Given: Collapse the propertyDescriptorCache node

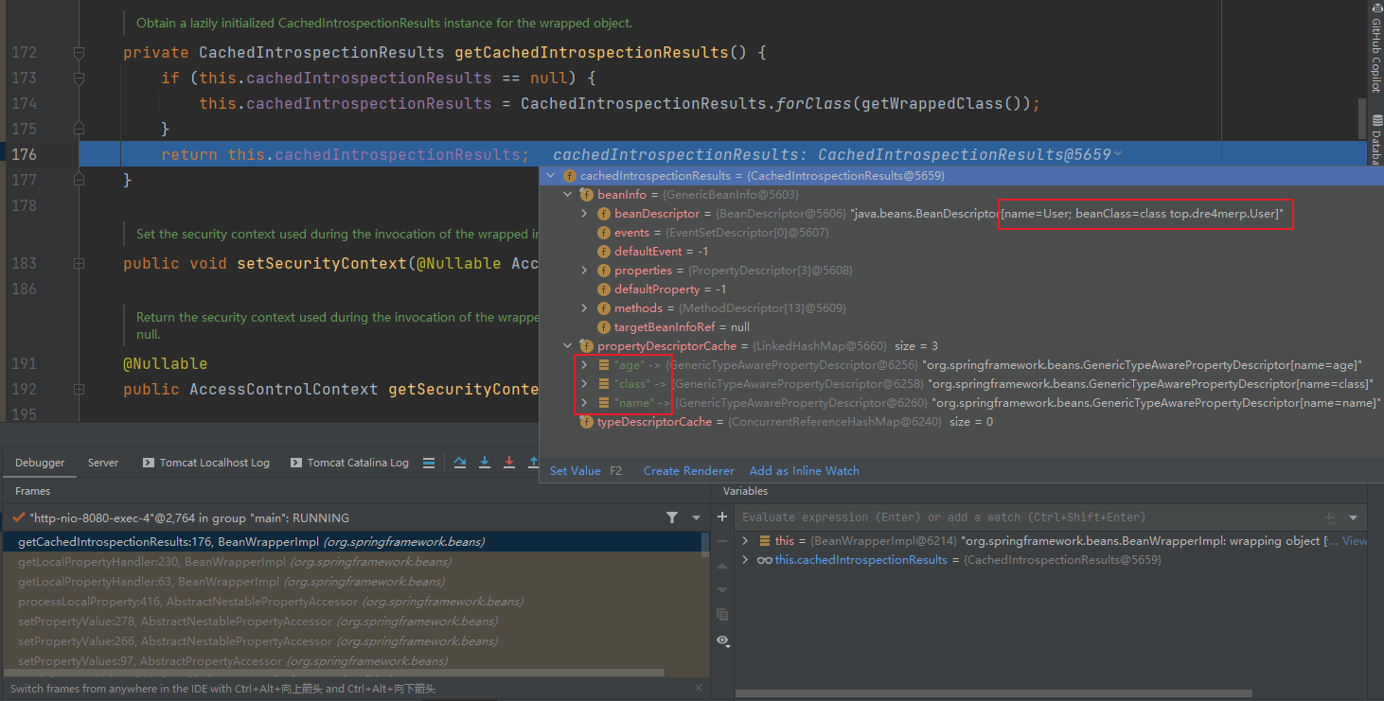Looking at the screenshot, I should click(x=568, y=346).
